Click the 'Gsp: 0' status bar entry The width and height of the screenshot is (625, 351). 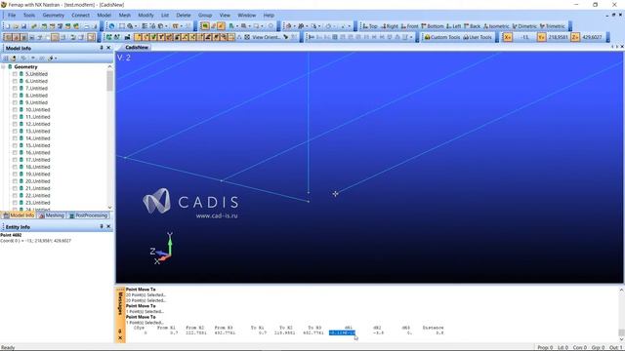(598, 348)
